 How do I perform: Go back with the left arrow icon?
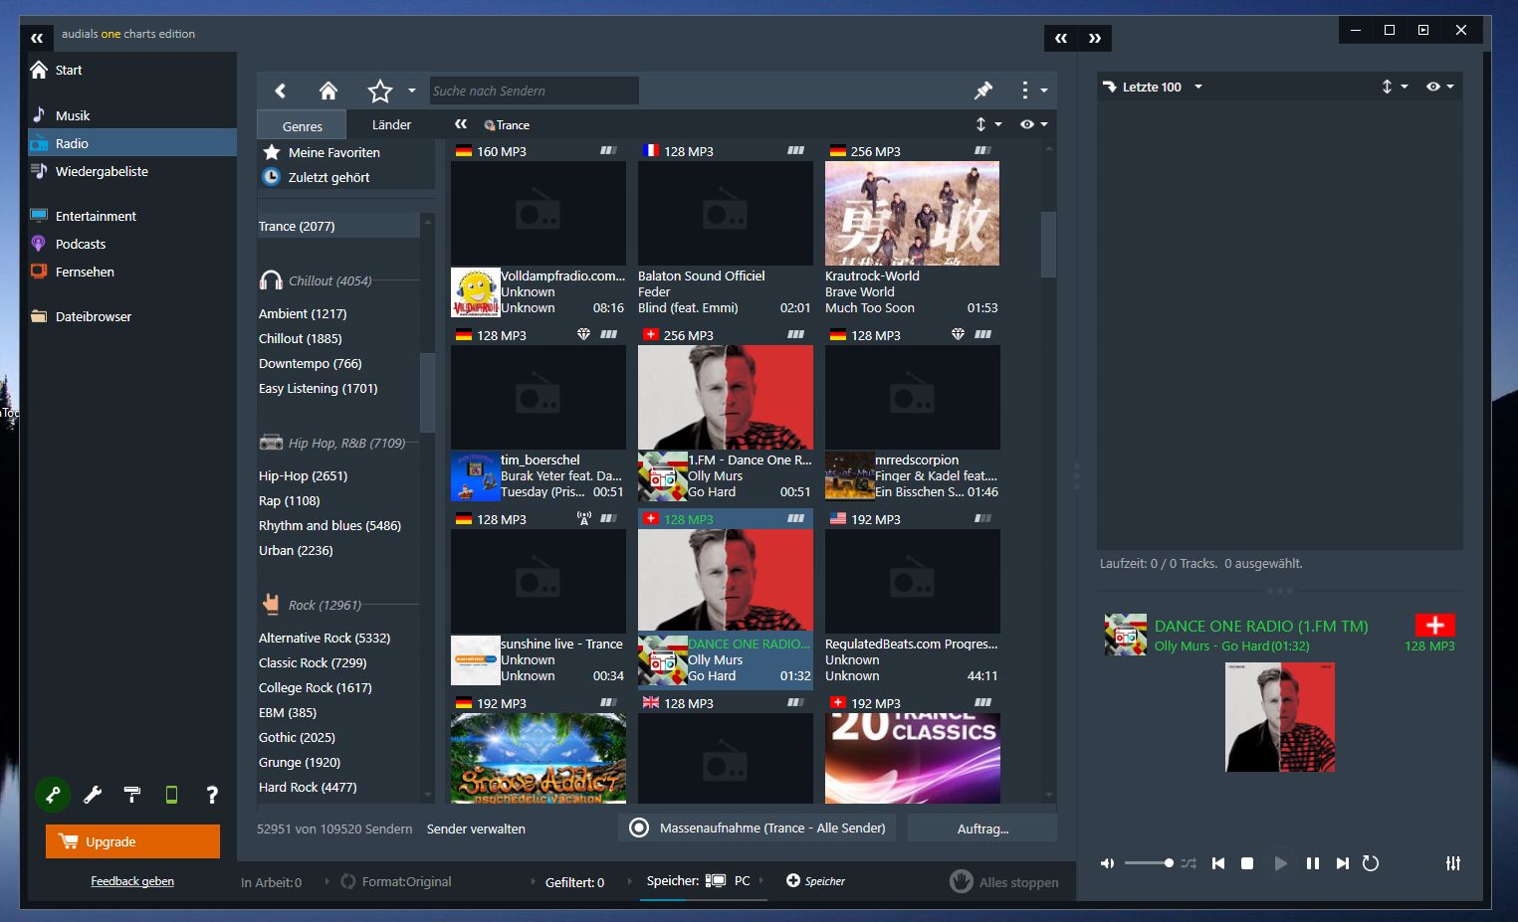pos(281,92)
